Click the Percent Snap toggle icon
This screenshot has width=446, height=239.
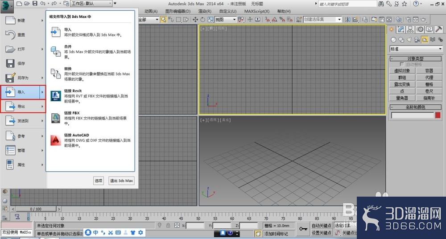click(x=282, y=19)
